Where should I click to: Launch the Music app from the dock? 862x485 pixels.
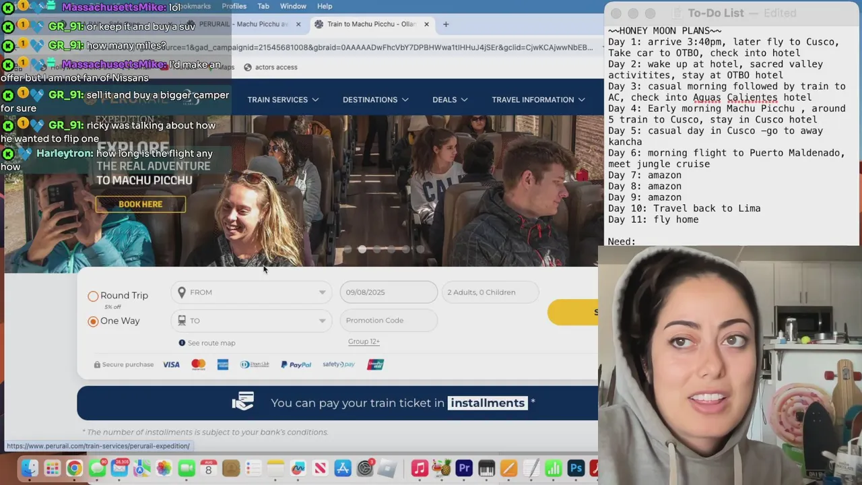pyautogui.click(x=420, y=468)
